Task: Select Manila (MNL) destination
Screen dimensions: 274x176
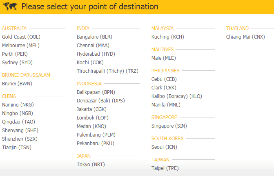Action: (166, 105)
